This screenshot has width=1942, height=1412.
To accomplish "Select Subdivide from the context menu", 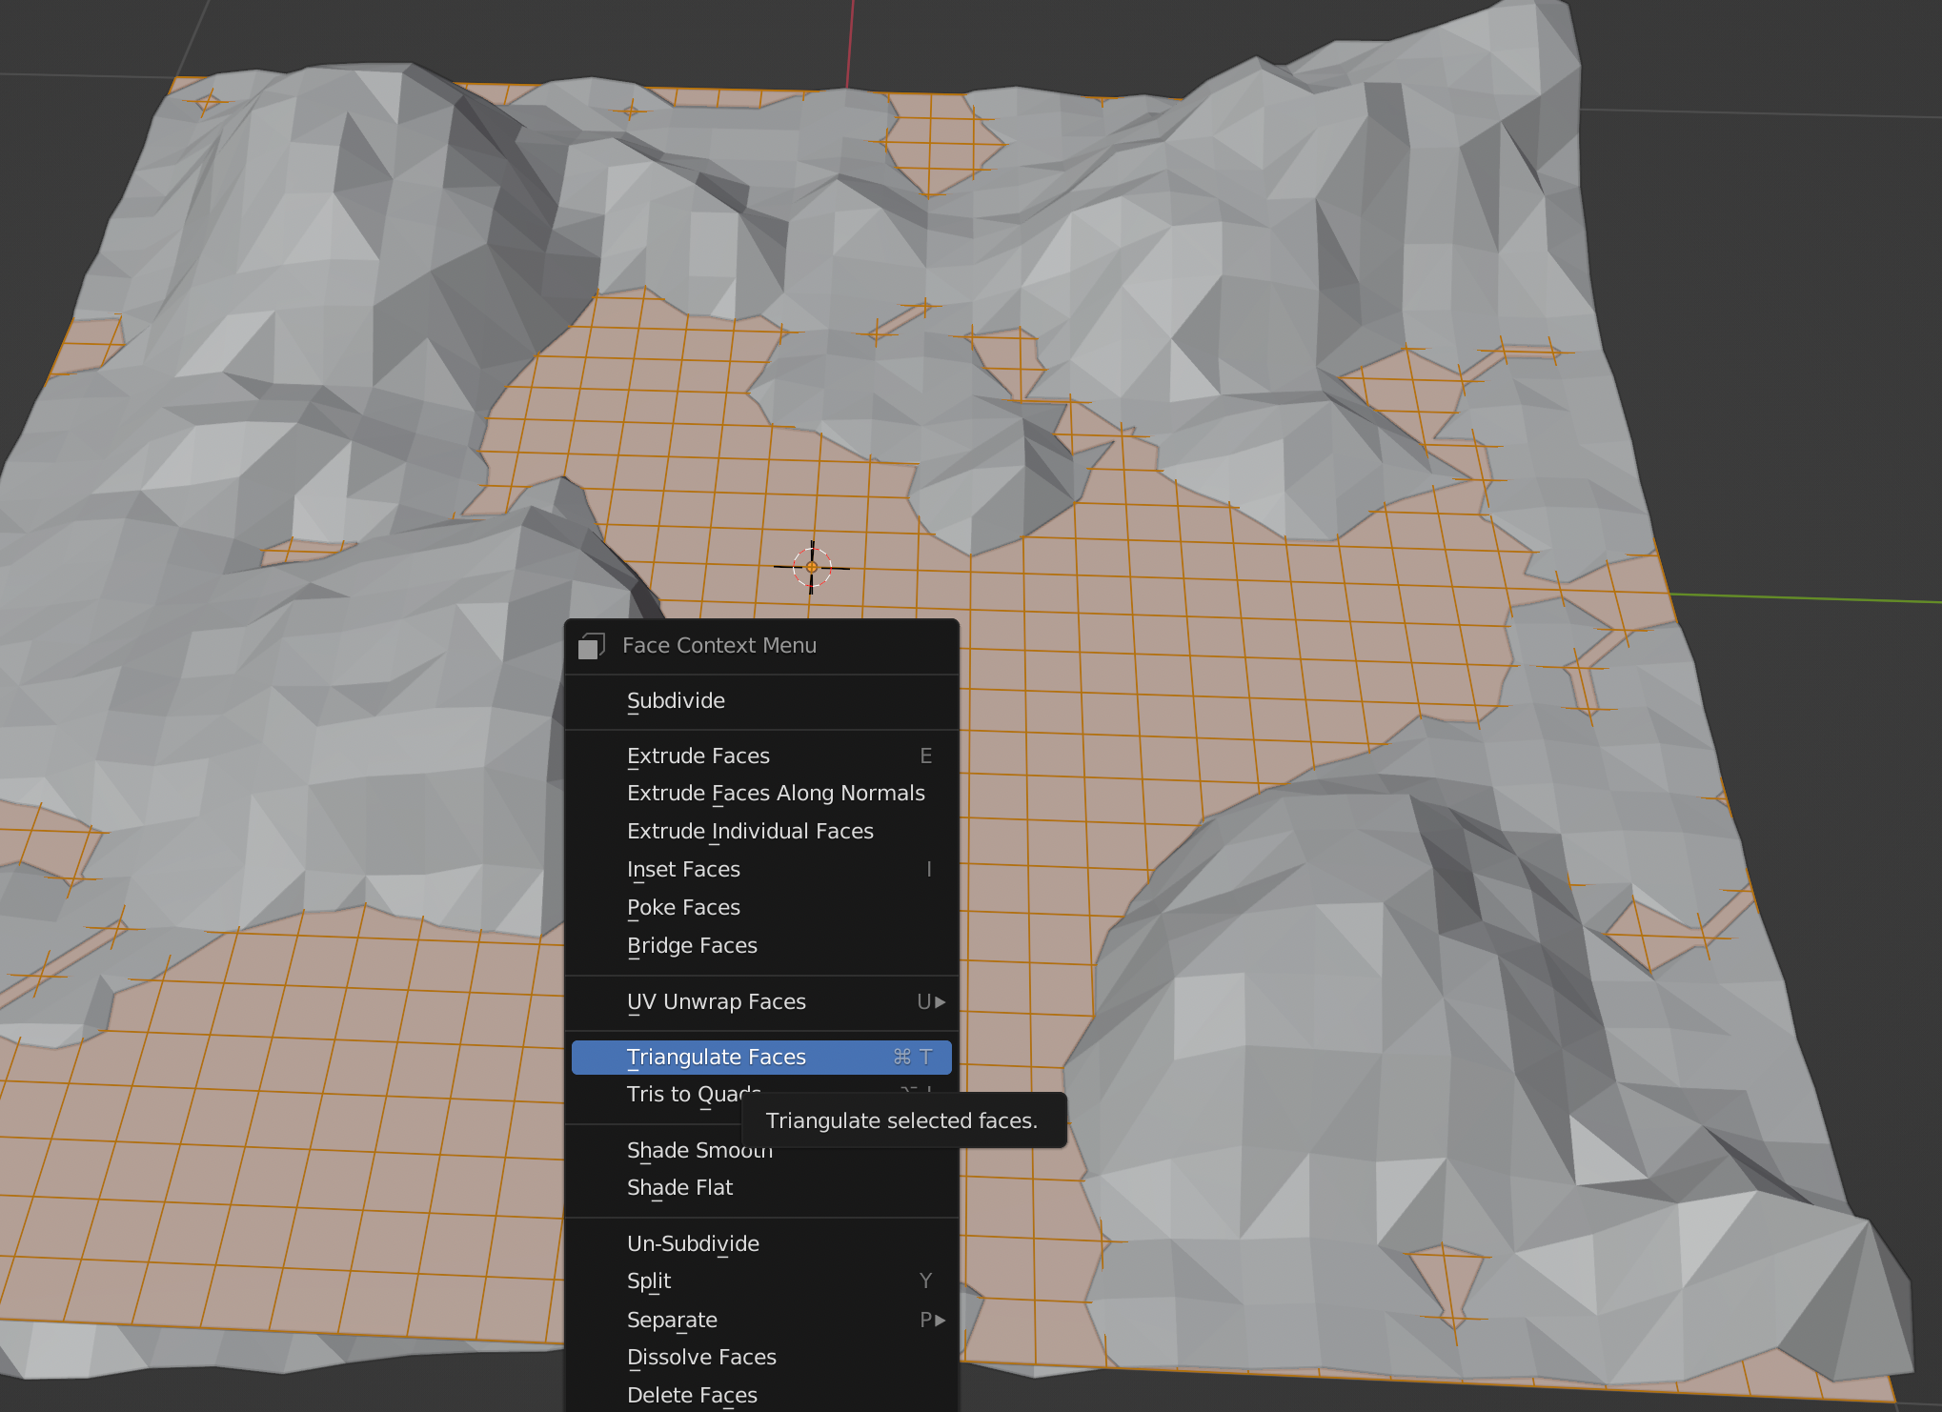I will point(676,701).
